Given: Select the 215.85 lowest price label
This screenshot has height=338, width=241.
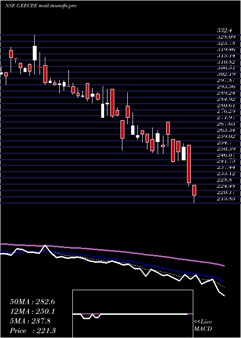Looking at the screenshot, I should pos(226,198).
